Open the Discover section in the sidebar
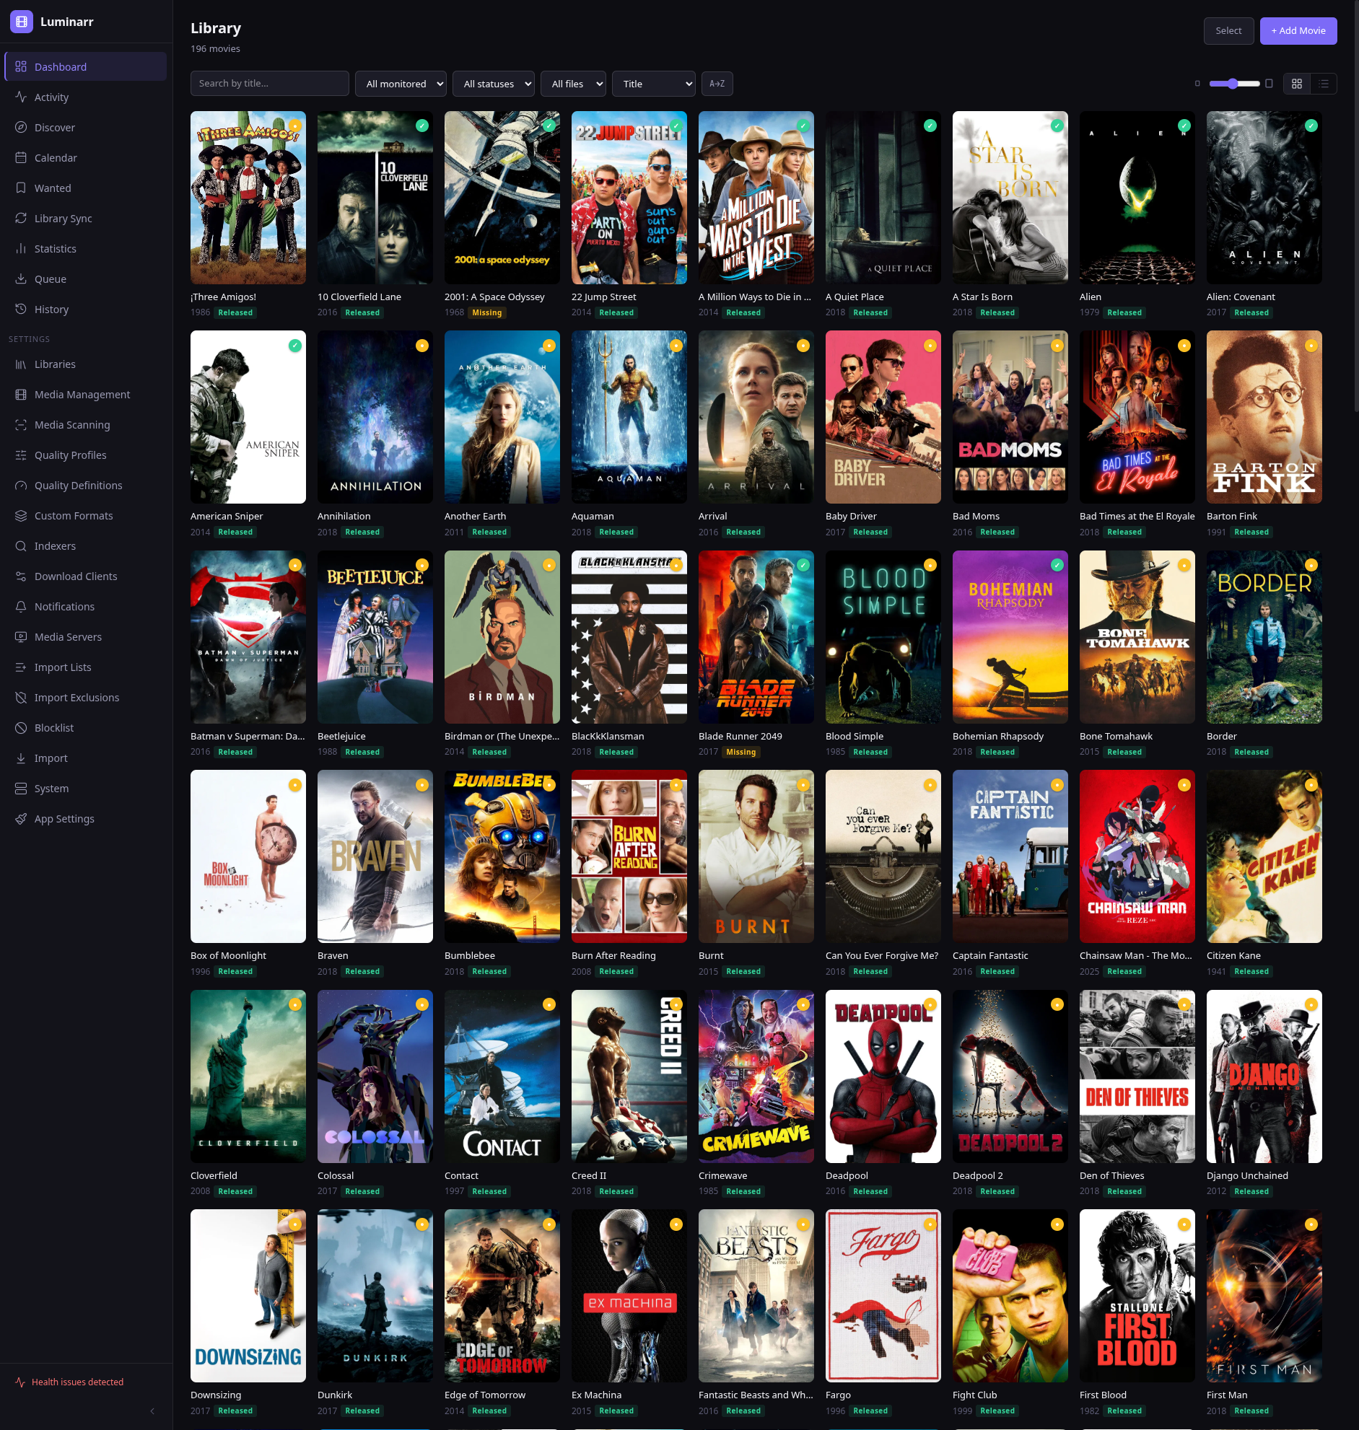Image resolution: width=1359 pixels, height=1430 pixels. point(54,127)
